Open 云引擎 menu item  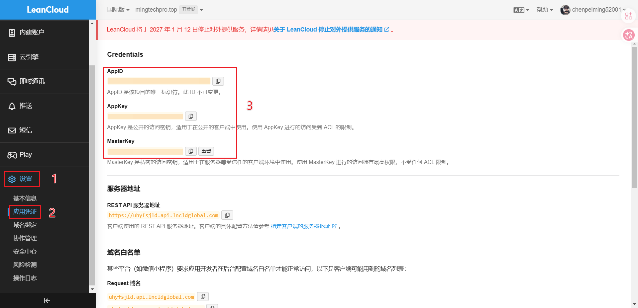click(45, 57)
